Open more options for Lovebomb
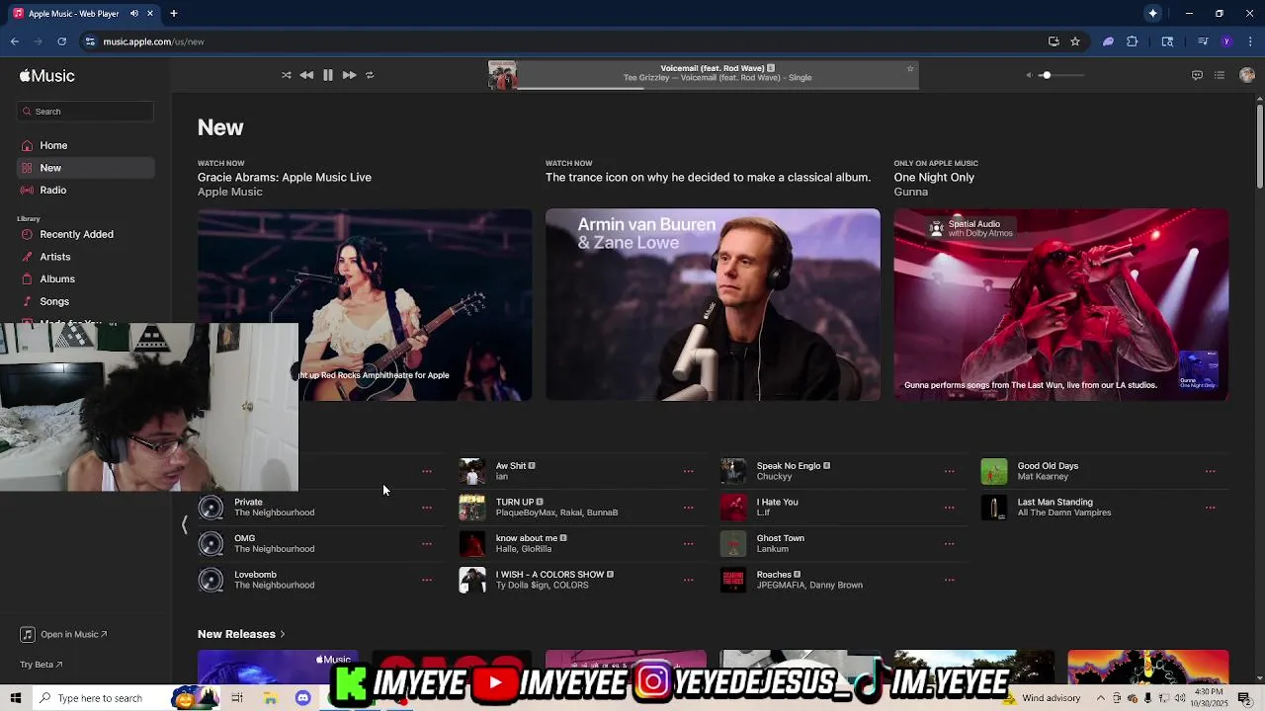 (427, 580)
